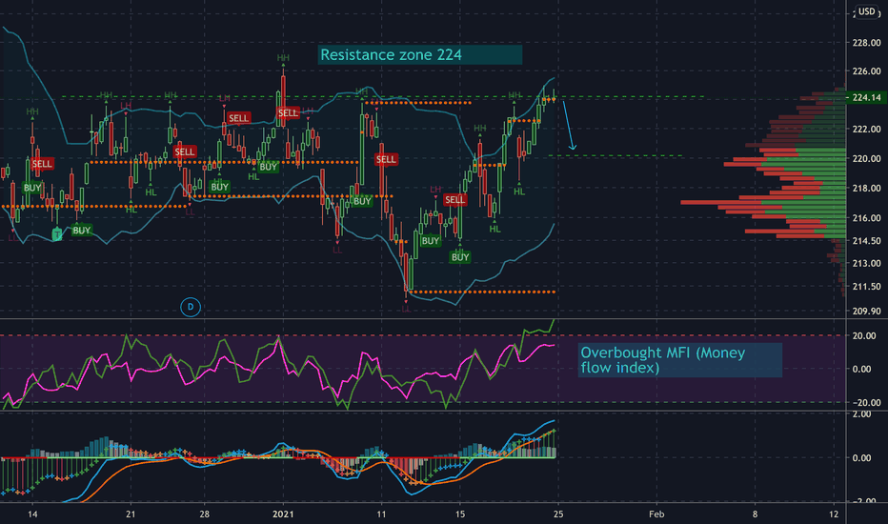Click the 21 date label on time axis
Image resolution: width=888 pixels, height=524 pixels.
pyautogui.click(x=131, y=514)
